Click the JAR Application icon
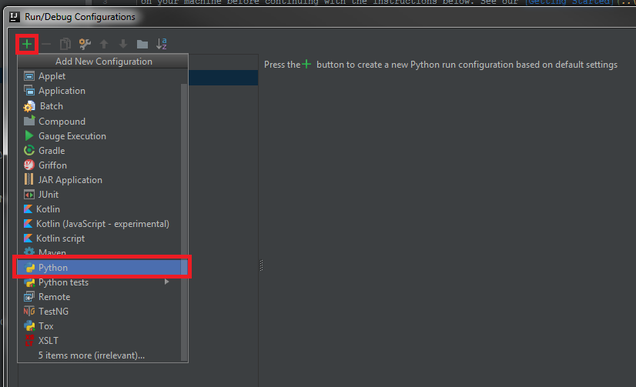This screenshot has height=387, width=636. click(28, 179)
